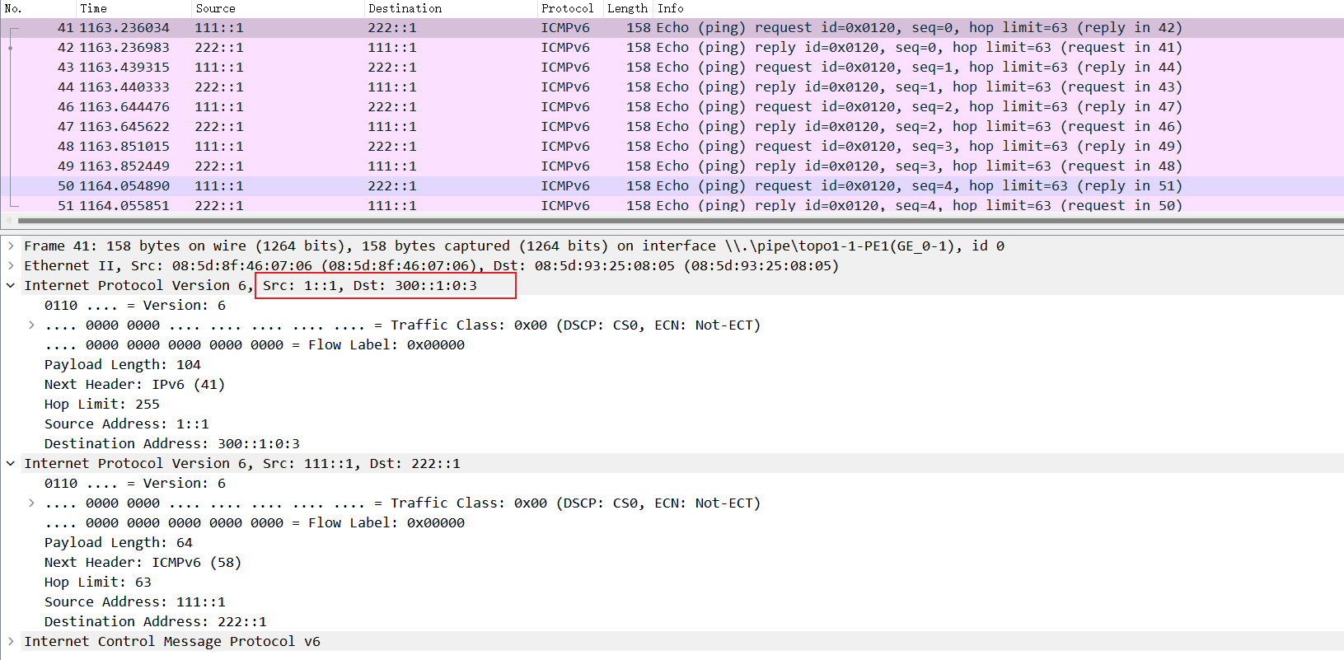
Task: Expand the Frame 41 details row
Action: [11, 246]
